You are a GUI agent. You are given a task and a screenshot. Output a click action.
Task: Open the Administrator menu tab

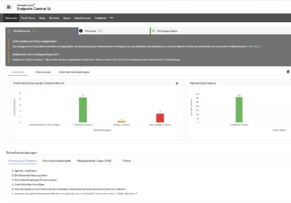pos(83,18)
